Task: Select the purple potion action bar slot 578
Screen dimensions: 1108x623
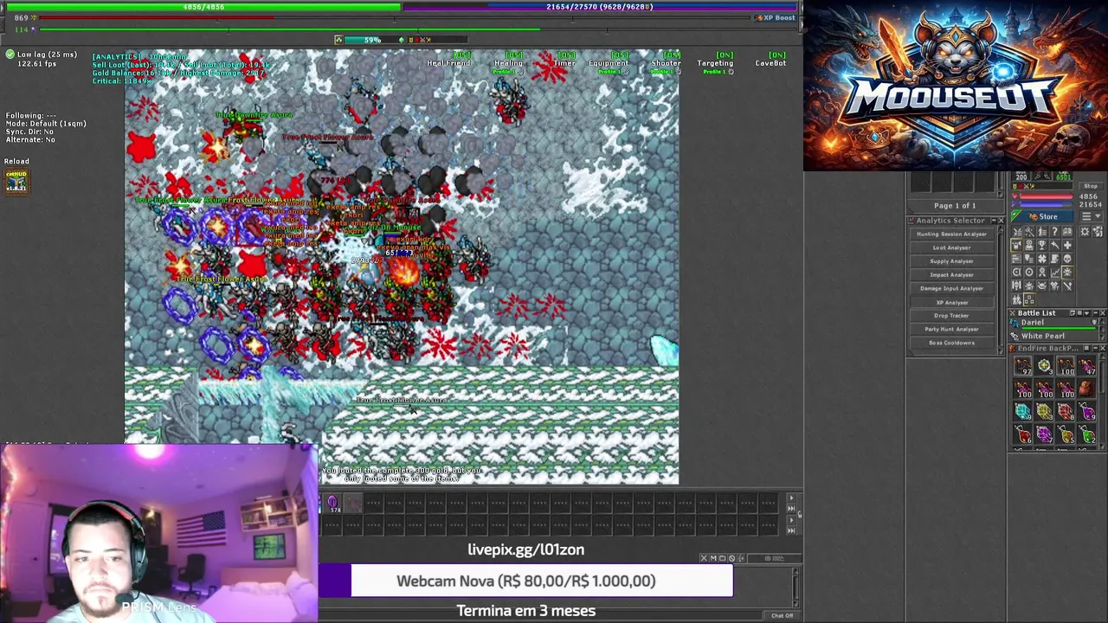Action: 333,503
